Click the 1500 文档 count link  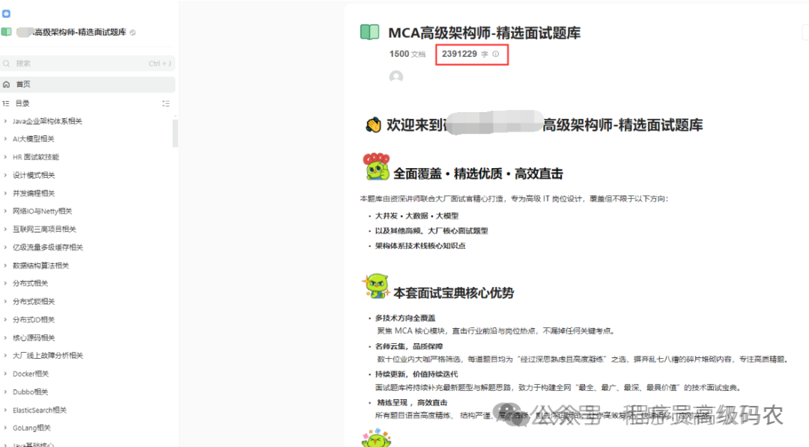click(x=409, y=55)
